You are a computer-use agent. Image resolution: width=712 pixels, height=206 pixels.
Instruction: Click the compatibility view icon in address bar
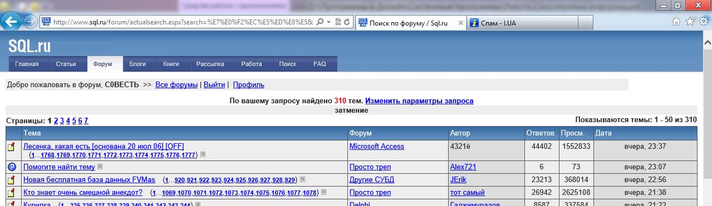pos(337,22)
